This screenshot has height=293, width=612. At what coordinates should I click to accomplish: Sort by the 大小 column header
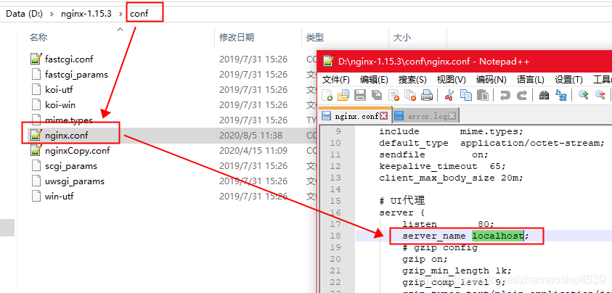pyautogui.click(x=402, y=38)
